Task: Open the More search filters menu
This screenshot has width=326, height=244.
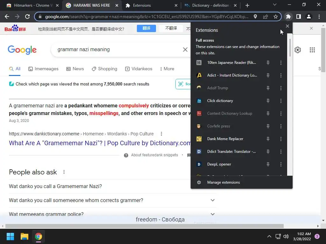Action: pos(167,69)
